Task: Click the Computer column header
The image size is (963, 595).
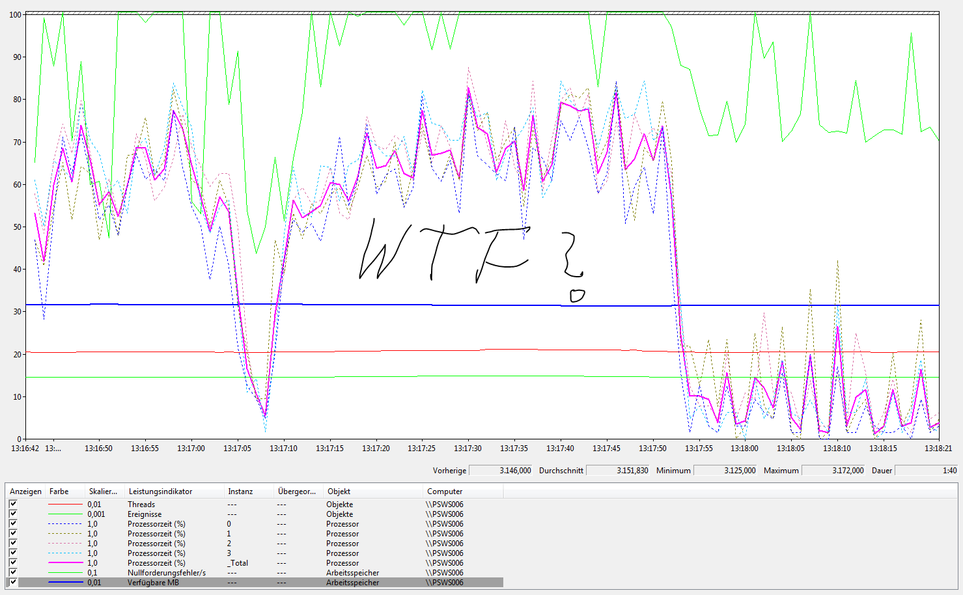Action: 463,491
